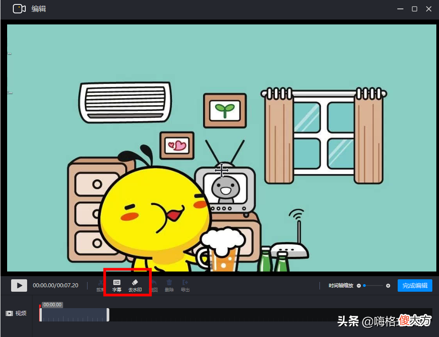
Task: Click the clip's right trim handle
Action: (108, 315)
